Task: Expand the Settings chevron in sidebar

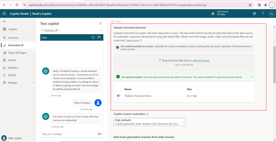Action: 32,82
